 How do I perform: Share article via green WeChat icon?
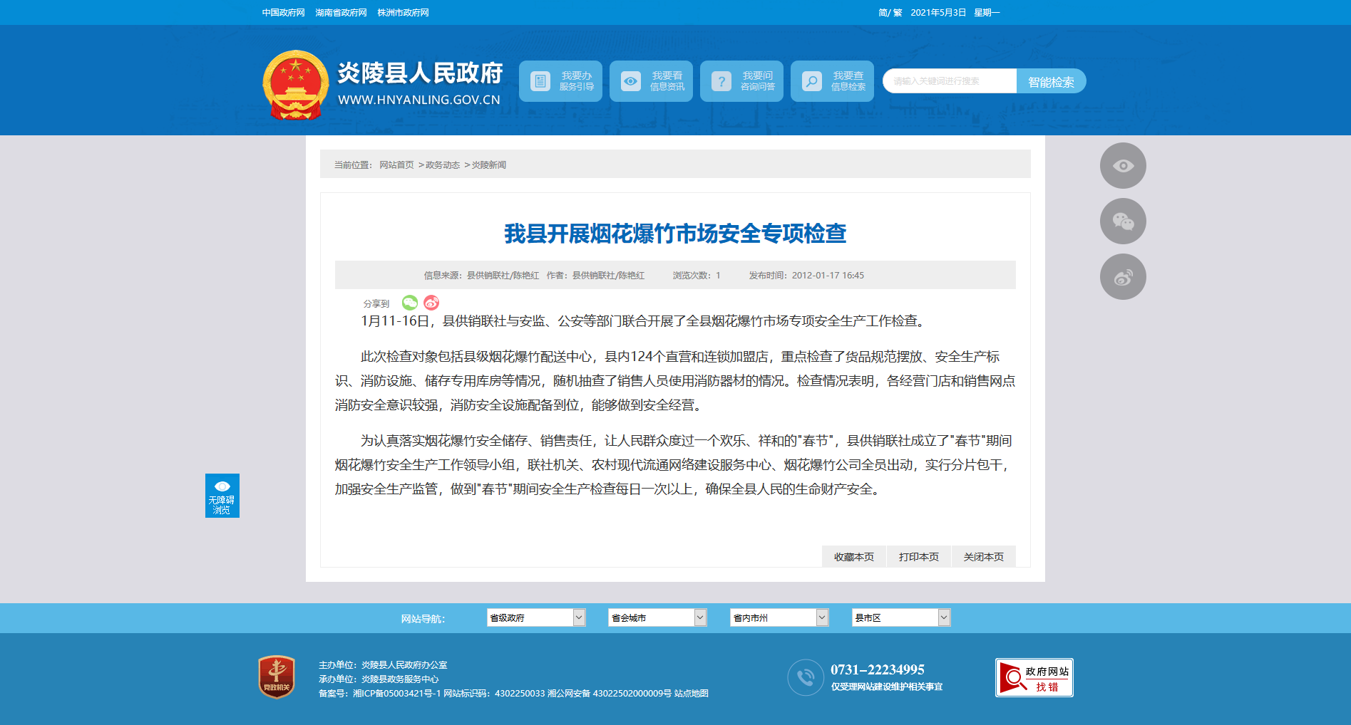410,303
